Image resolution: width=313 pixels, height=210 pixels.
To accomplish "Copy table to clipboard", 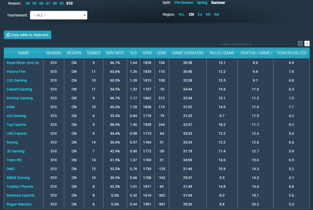I will click(x=27, y=35).
